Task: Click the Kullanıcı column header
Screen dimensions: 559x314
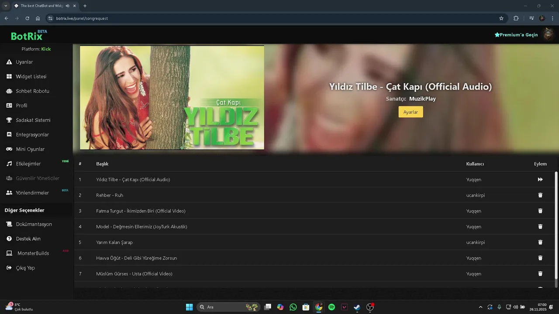Action: coord(475,164)
